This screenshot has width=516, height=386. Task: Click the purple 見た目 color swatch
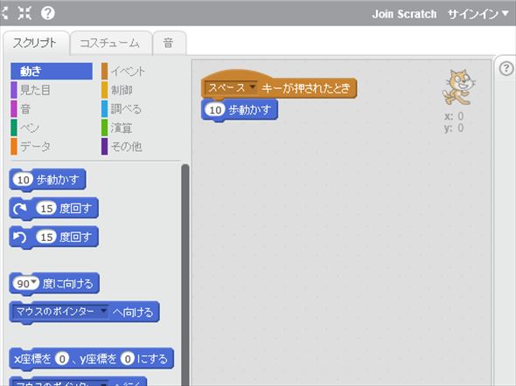14,90
